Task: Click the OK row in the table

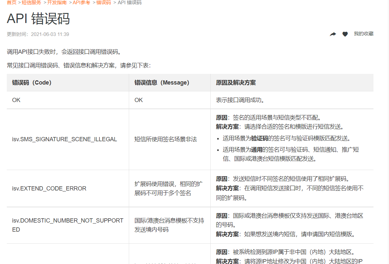Action: point(16,100)
